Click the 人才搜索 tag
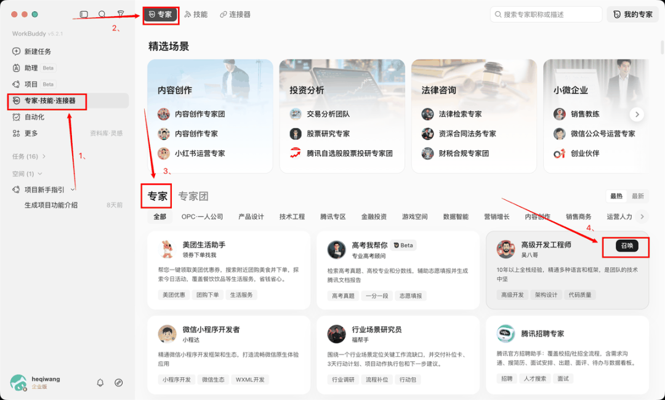This screenshot has height=400, width=665. (x=535, y=379)
